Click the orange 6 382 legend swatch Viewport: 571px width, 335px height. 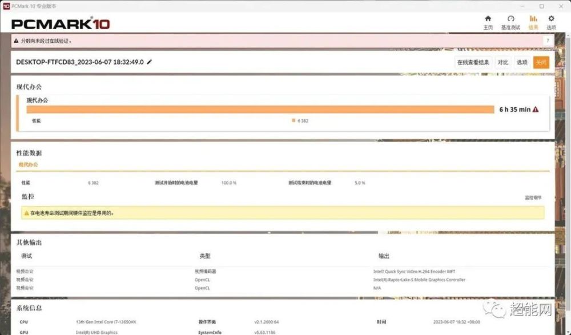(293, 120)
